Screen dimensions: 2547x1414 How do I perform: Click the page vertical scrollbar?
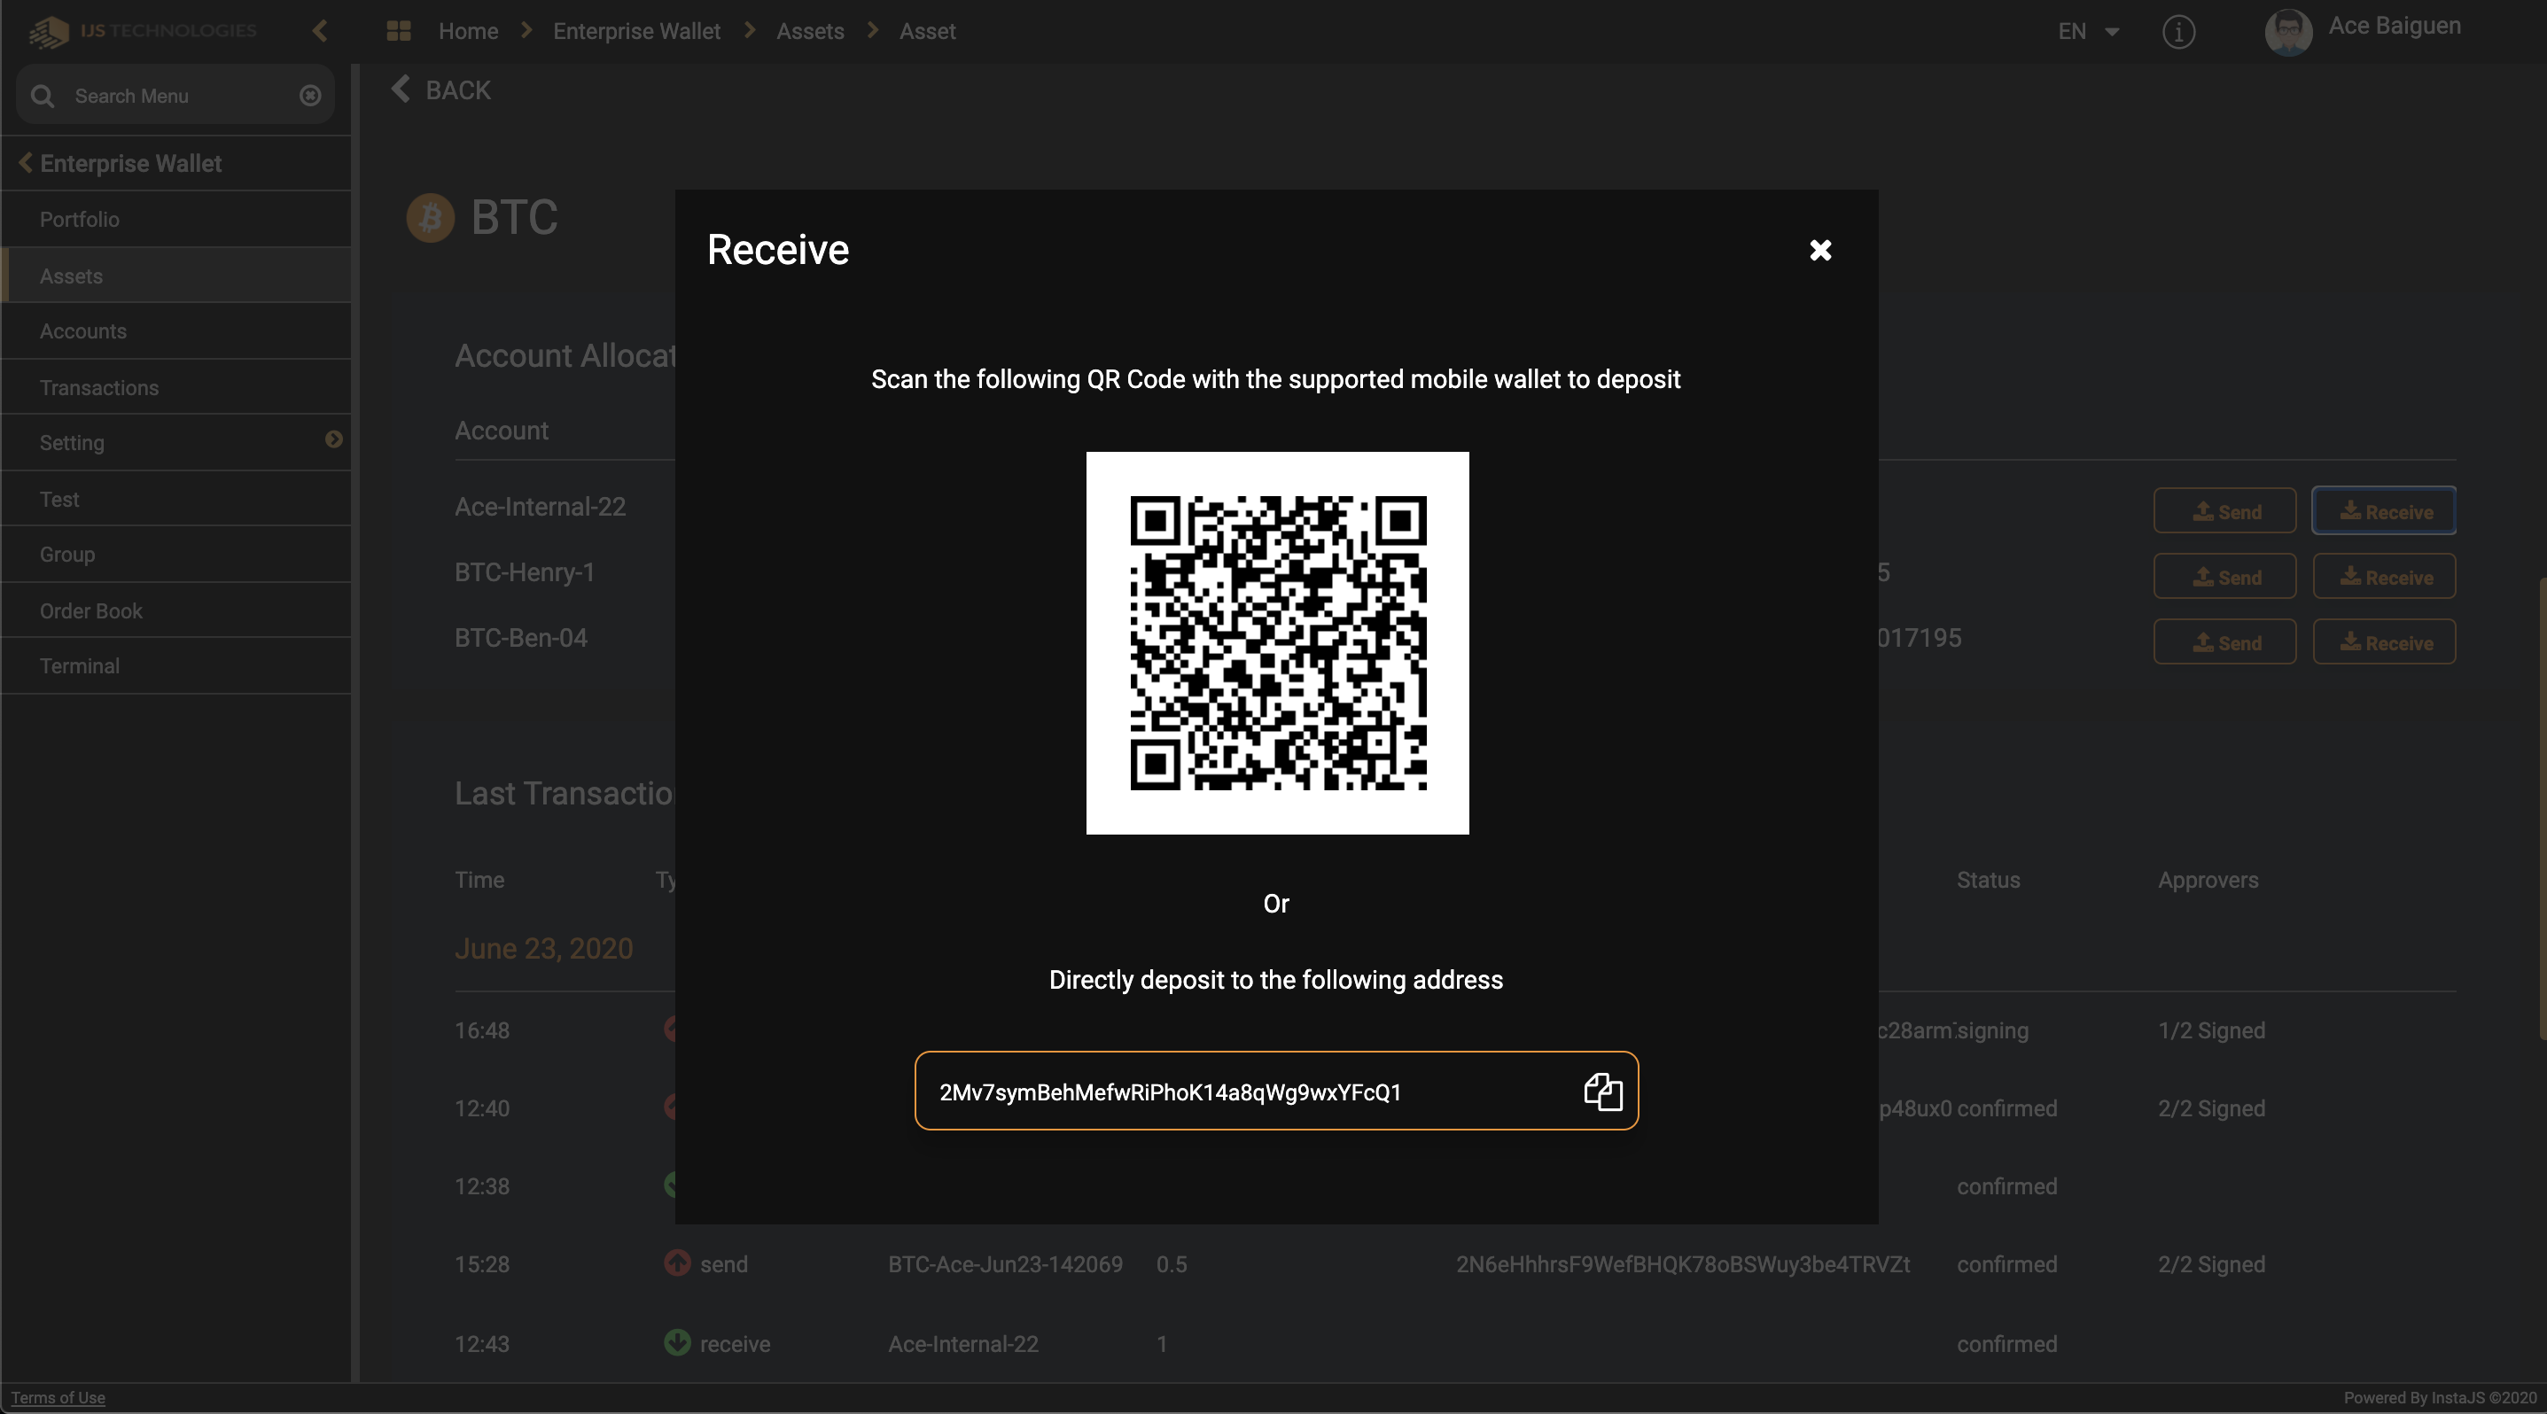pyautogui.click(x=2540, y=811)
